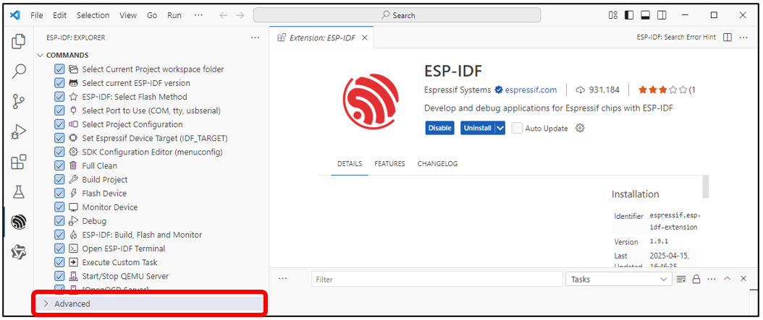Go back with the left arrow

click(x=224, y=16)
